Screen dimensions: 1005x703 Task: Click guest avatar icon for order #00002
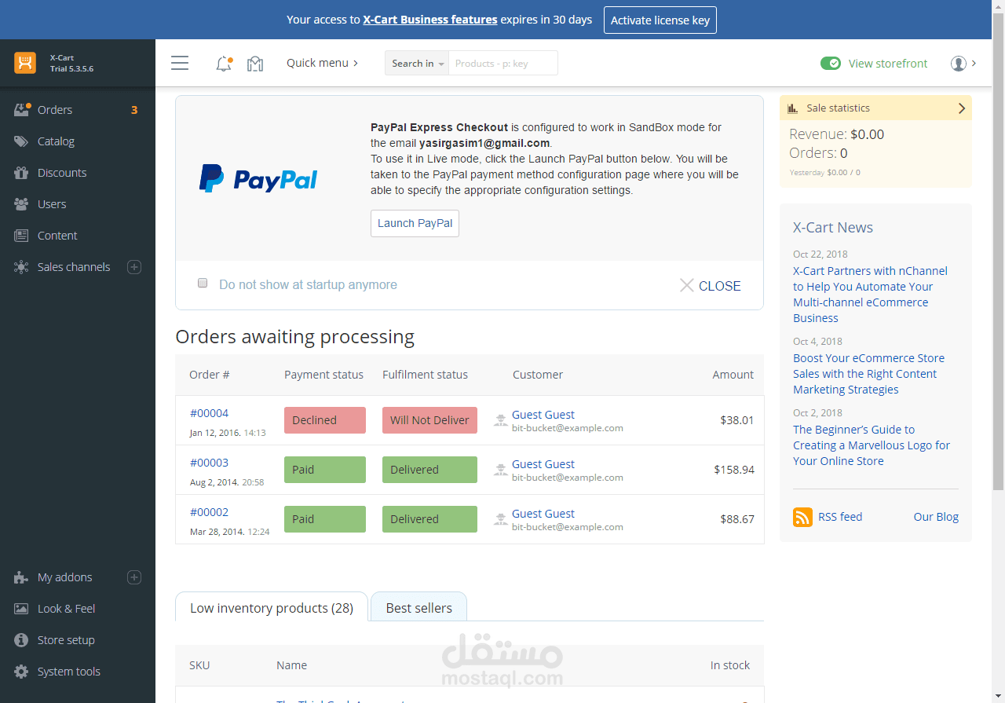click(501, 519)
